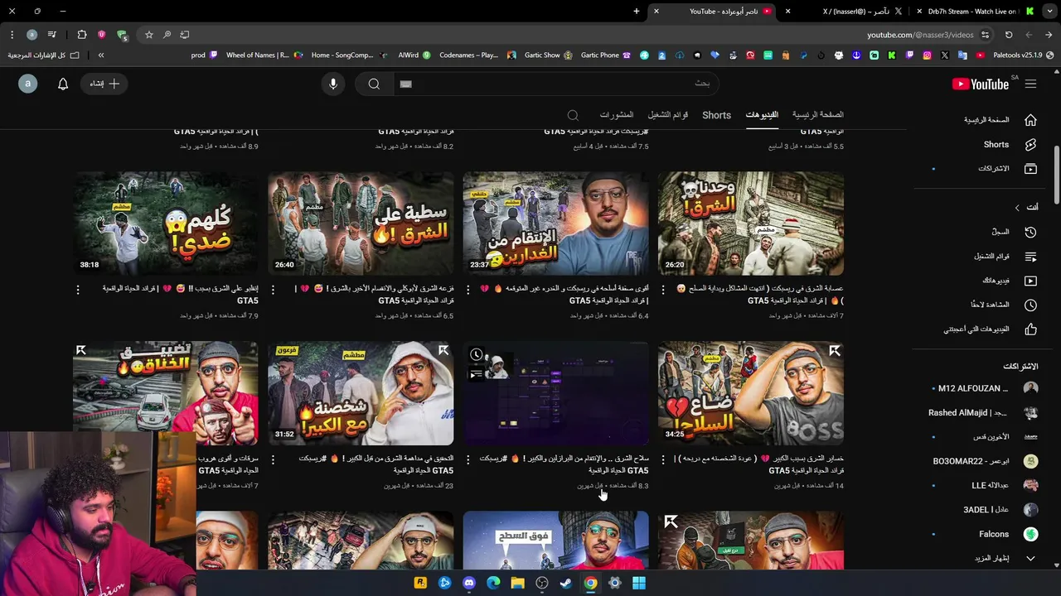Viewport: 1061px width, 596px height.
Task: Click the YouTube logo
Action: pos(981,84)
